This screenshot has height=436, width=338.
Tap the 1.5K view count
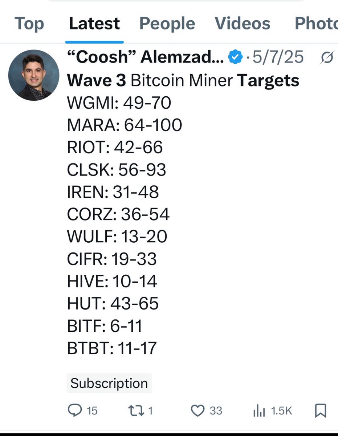click(x=282, y=411)
